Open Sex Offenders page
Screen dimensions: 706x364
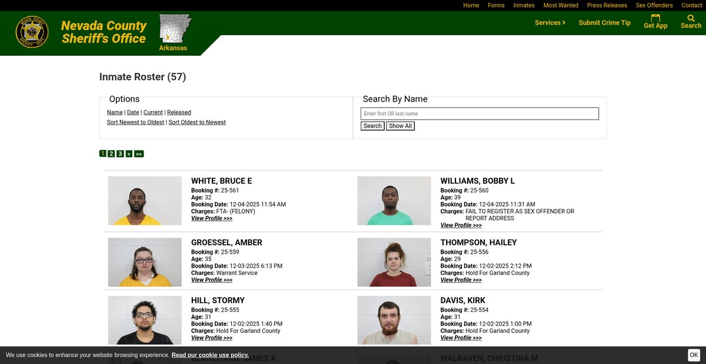(x=654, y=5)
